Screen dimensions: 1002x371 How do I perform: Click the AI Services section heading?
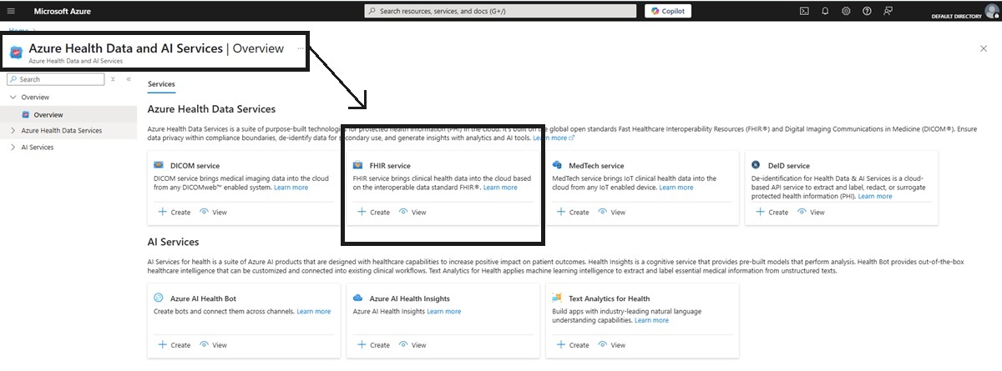pos(173,242)
